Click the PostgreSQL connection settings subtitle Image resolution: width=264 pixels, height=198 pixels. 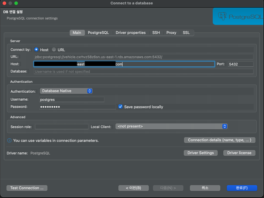[x=32, y=18]
